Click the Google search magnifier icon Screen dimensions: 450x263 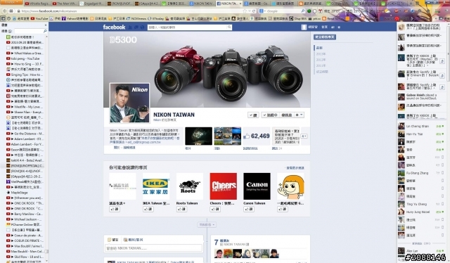pyautogui.click(x=302, y=11)
